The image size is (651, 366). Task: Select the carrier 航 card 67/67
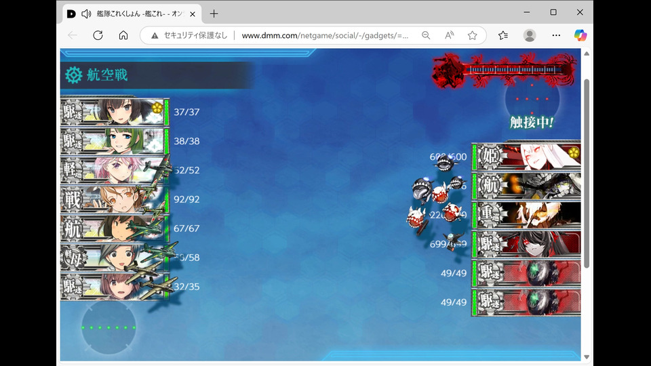point(115,228)
